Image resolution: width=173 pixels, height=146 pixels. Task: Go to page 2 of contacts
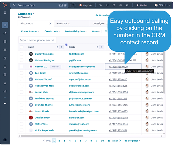pos(59,141)
